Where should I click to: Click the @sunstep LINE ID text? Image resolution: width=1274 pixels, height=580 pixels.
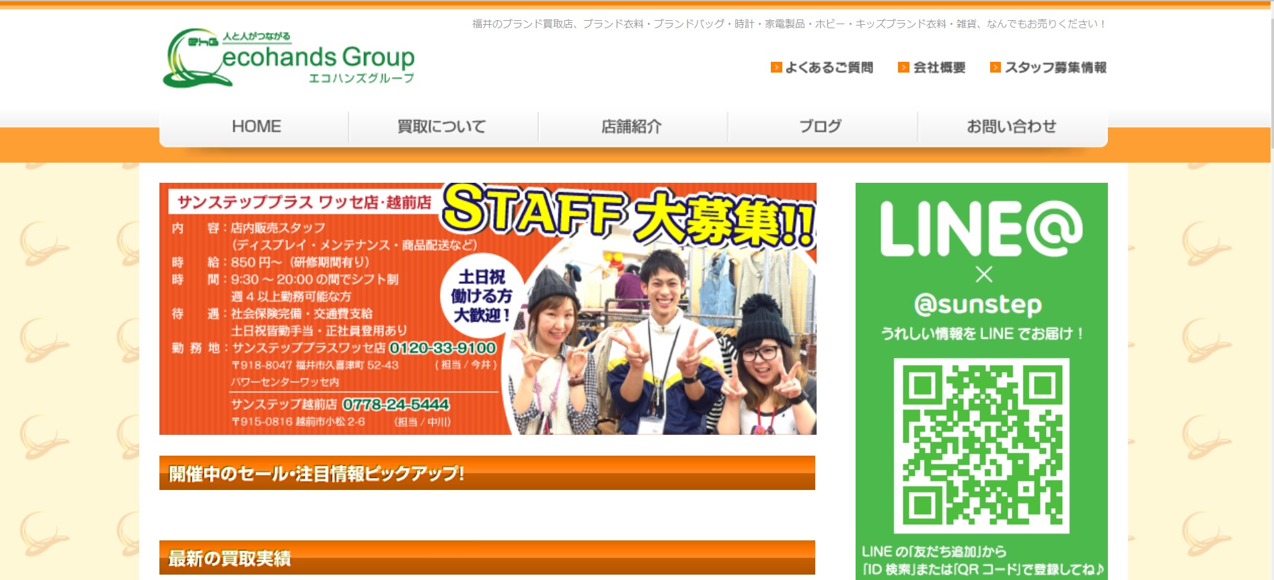tap(978, 304)
